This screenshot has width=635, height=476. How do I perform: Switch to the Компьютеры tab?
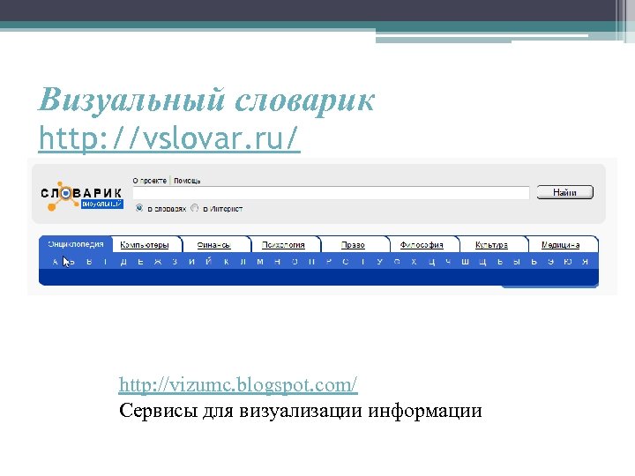point(145,245)
